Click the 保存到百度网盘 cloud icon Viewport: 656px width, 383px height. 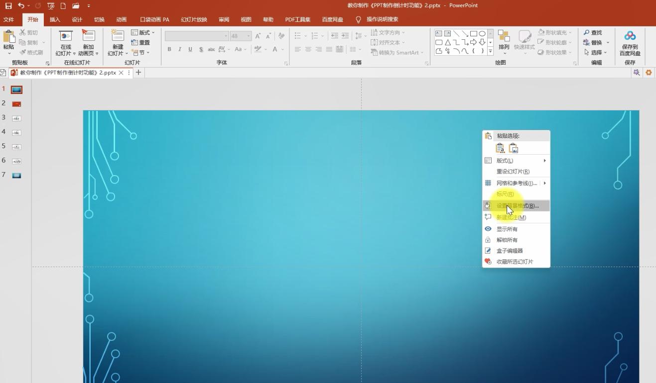(630, 37)
